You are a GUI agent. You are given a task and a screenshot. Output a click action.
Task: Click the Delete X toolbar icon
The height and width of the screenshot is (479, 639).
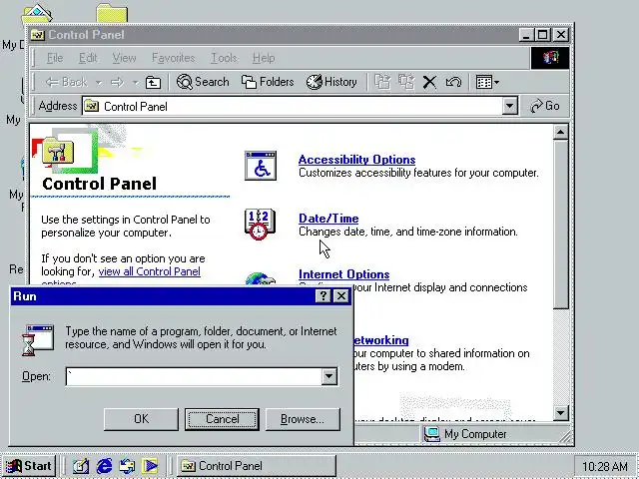pyautogui.click(x=429, y=83)
